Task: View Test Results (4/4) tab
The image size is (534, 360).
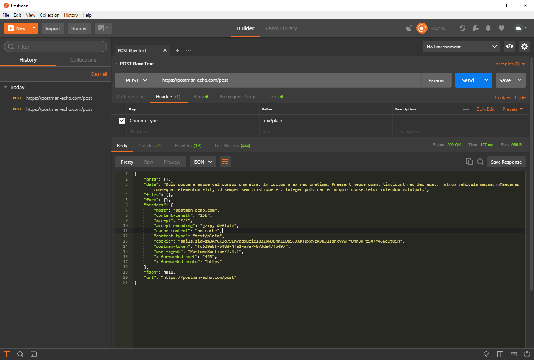Action: (232, 146)
